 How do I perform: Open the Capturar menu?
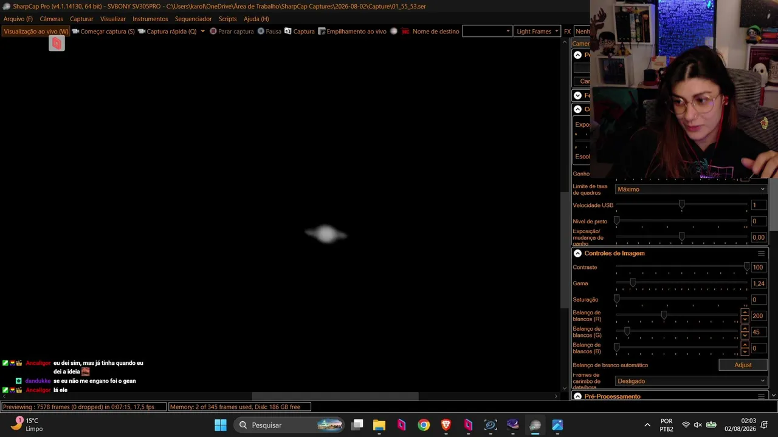click(81, 19)
